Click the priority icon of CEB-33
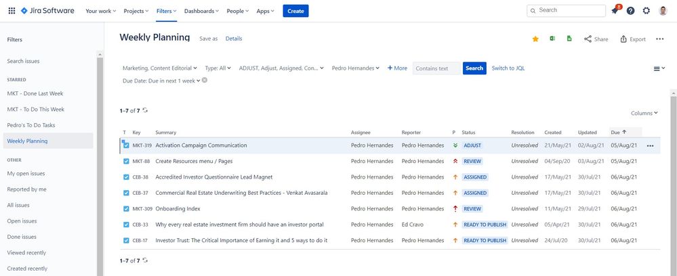Viewport: 677px width, 276px height. click(455, 225)
